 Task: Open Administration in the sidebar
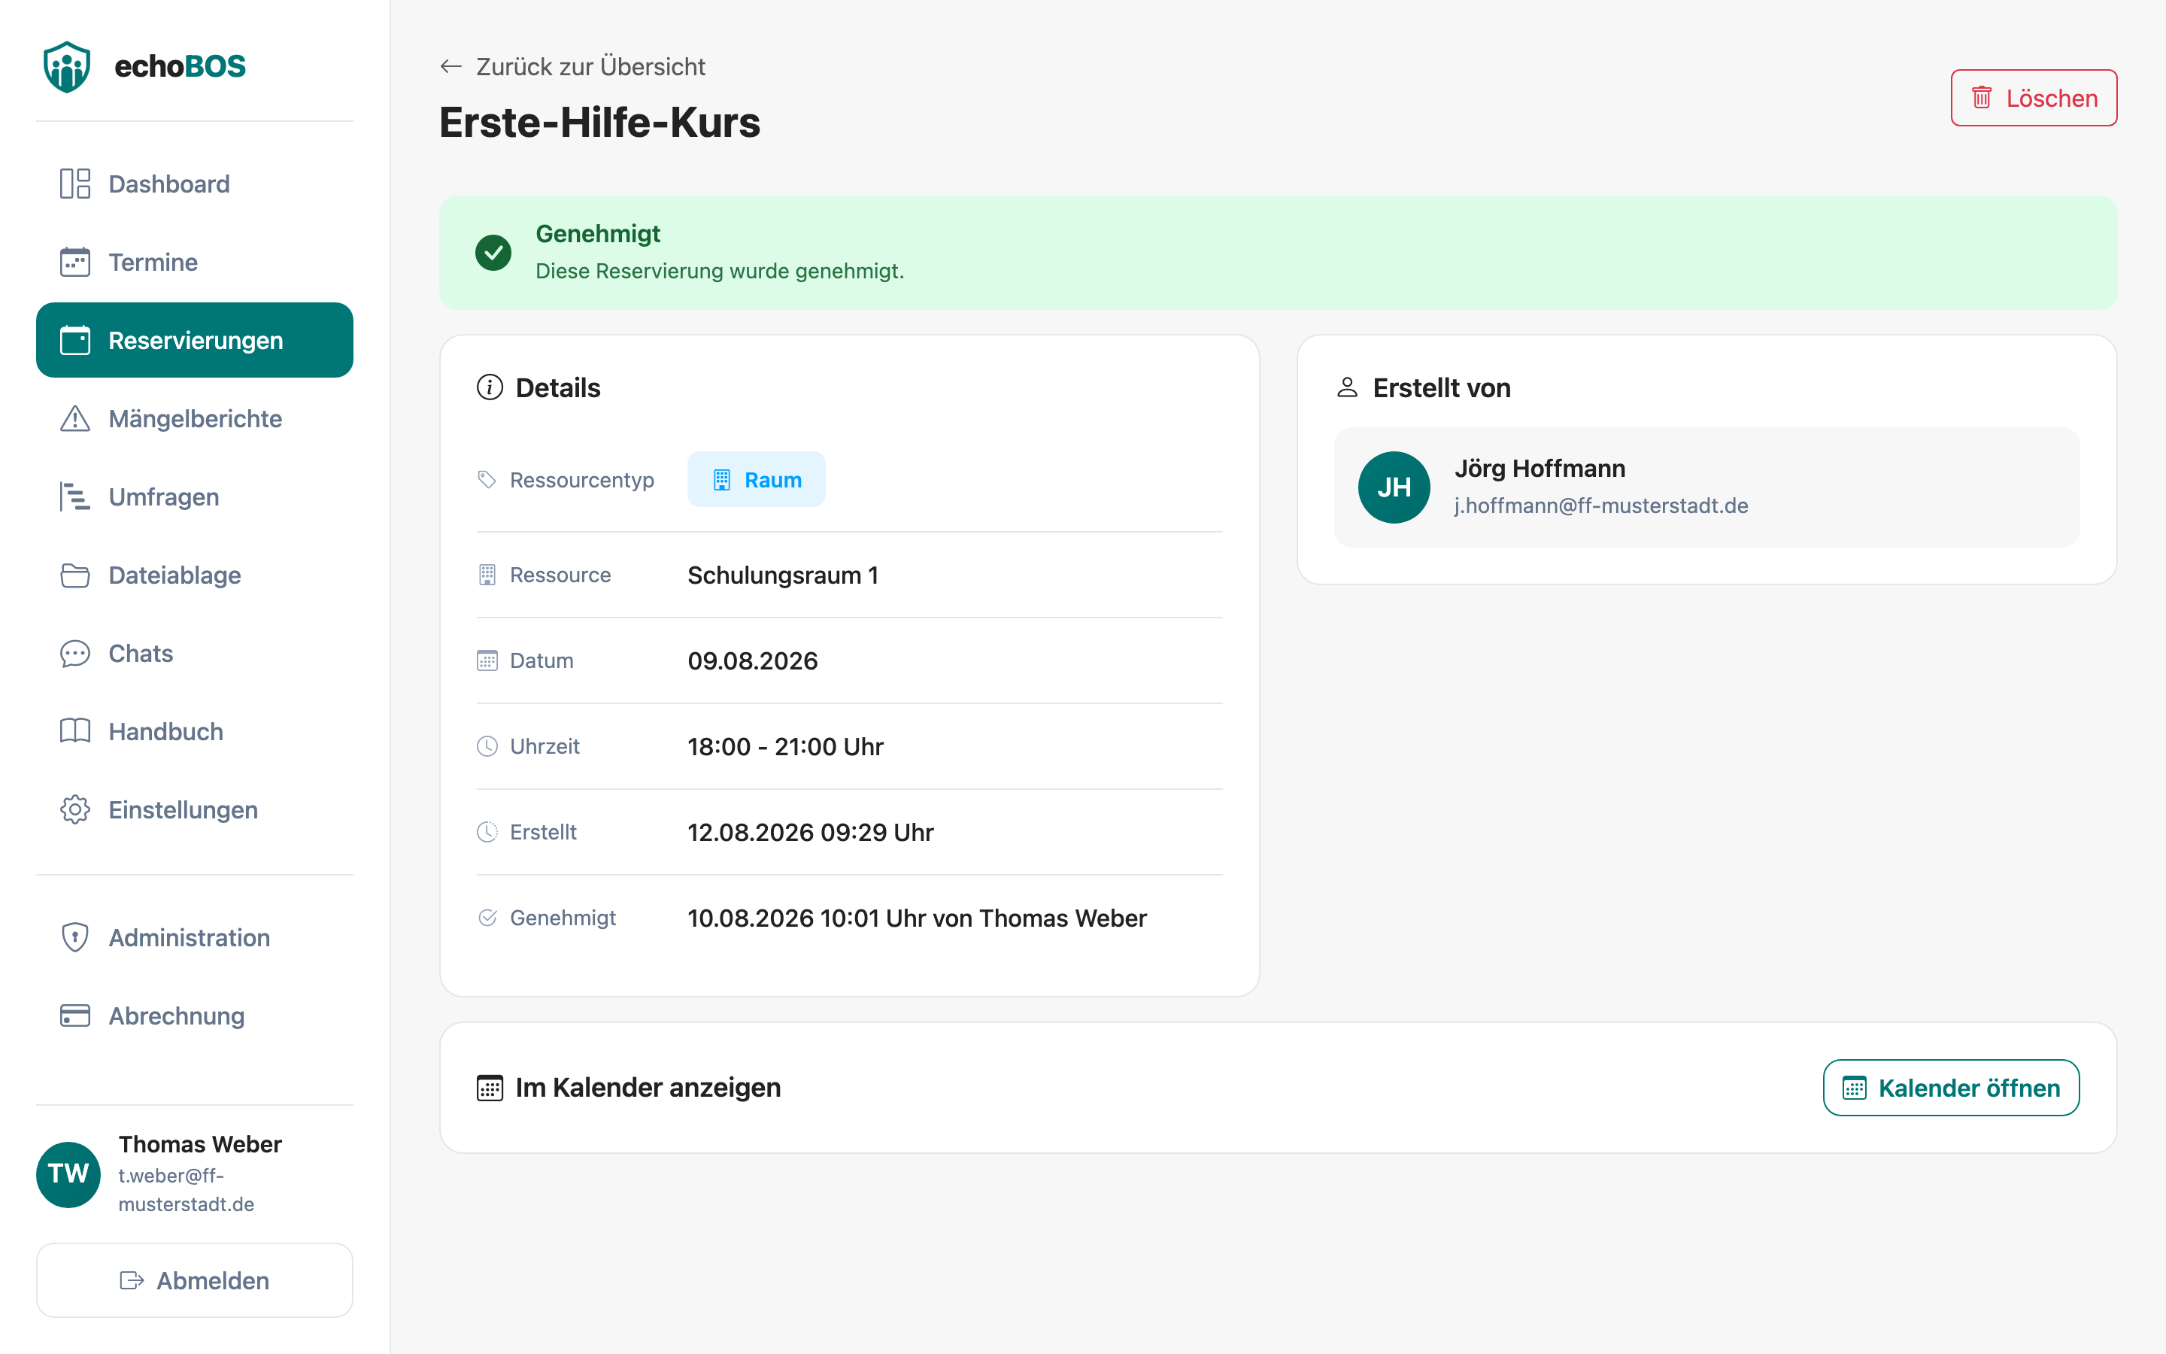tap(194, 937)
